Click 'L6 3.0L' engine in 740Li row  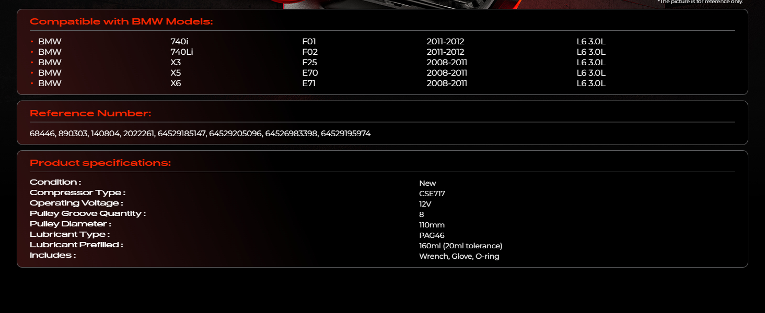pos(591,52)
